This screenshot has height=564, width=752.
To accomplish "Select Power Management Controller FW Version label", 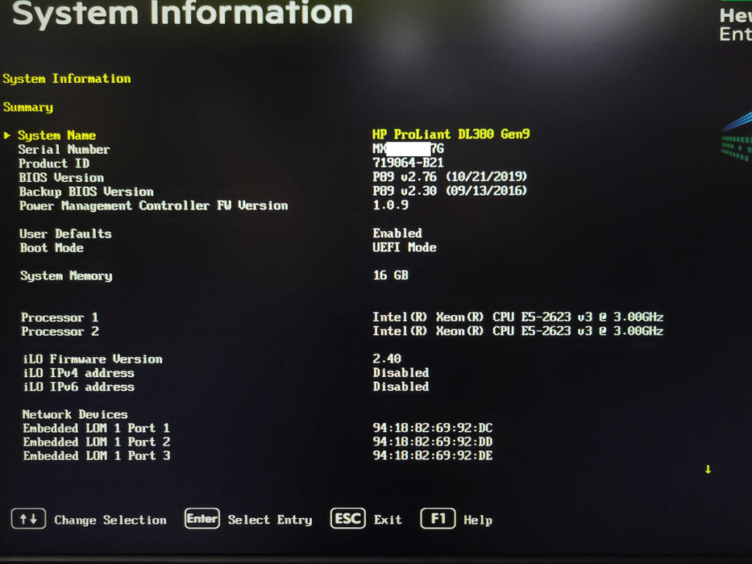I will (153, 205).
